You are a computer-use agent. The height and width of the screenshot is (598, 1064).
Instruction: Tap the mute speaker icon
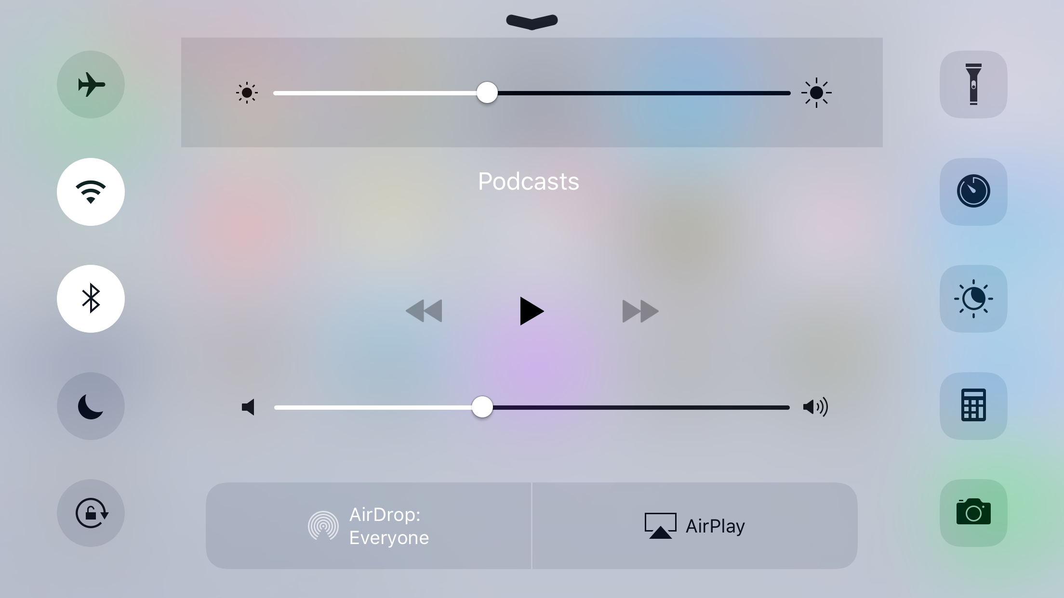pyautogui.click(x=249, y=407)
